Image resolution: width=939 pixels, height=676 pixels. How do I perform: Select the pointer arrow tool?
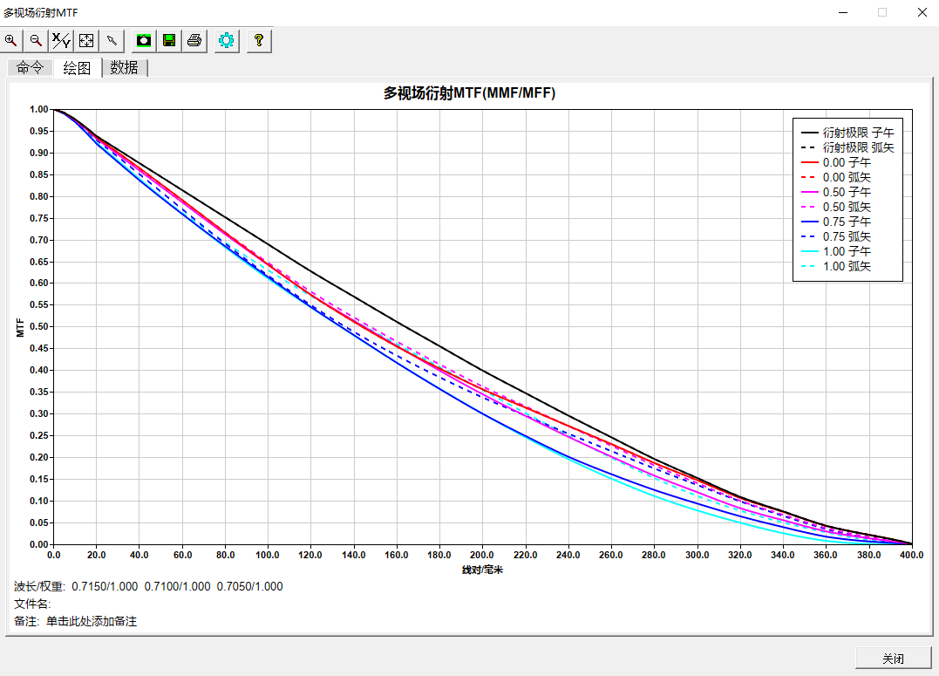click(112, 41)
